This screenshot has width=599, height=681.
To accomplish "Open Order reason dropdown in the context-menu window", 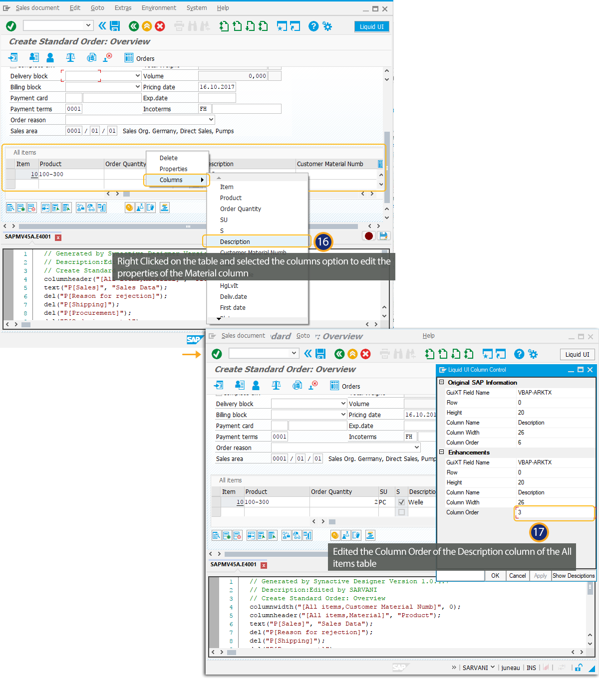I will tap(211, 120).
